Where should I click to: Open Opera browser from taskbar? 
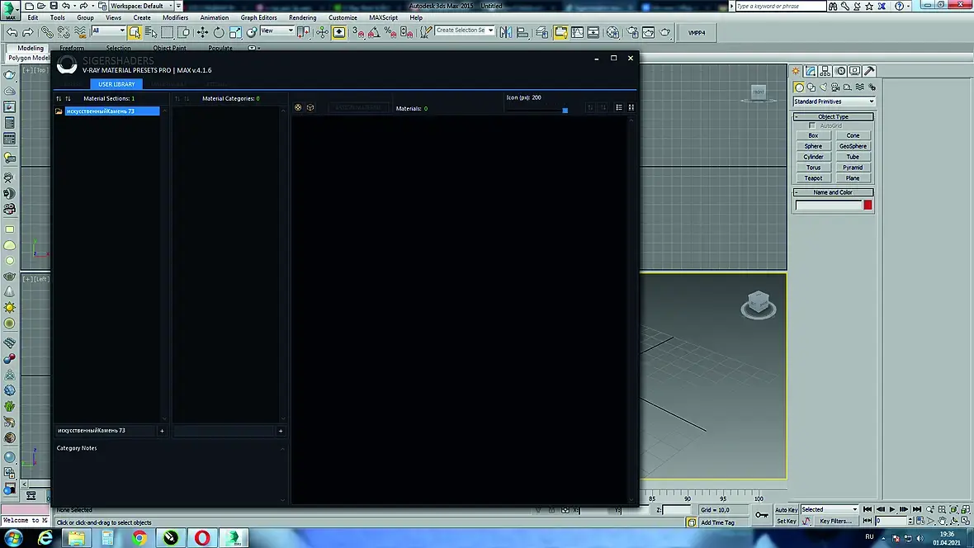pos(202,537)
